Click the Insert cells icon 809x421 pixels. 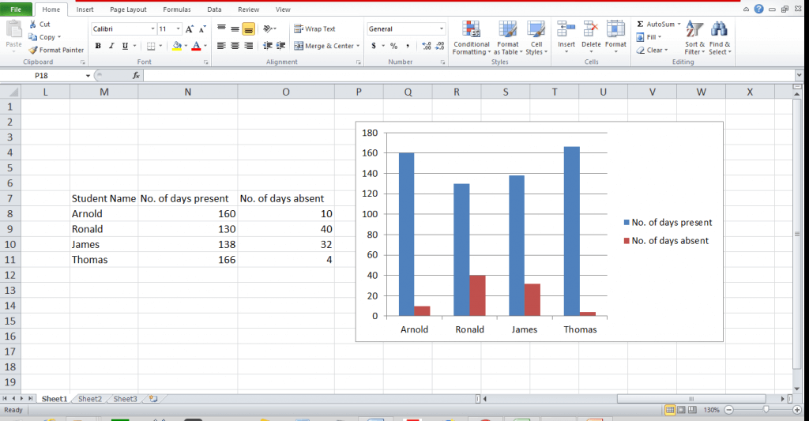pos(566,32)
